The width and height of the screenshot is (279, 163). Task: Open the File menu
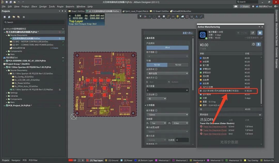point(4,6)
